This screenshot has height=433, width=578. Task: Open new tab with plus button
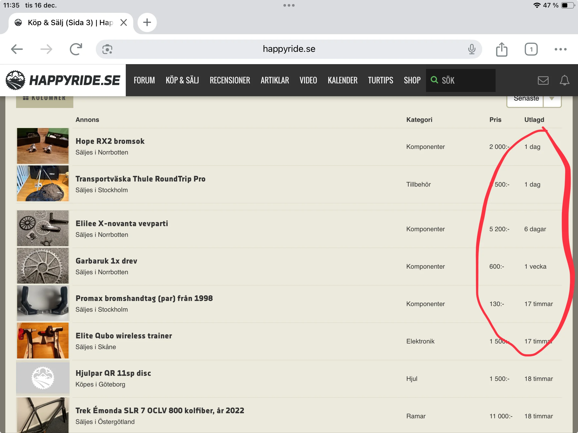[x=147, y=22]
